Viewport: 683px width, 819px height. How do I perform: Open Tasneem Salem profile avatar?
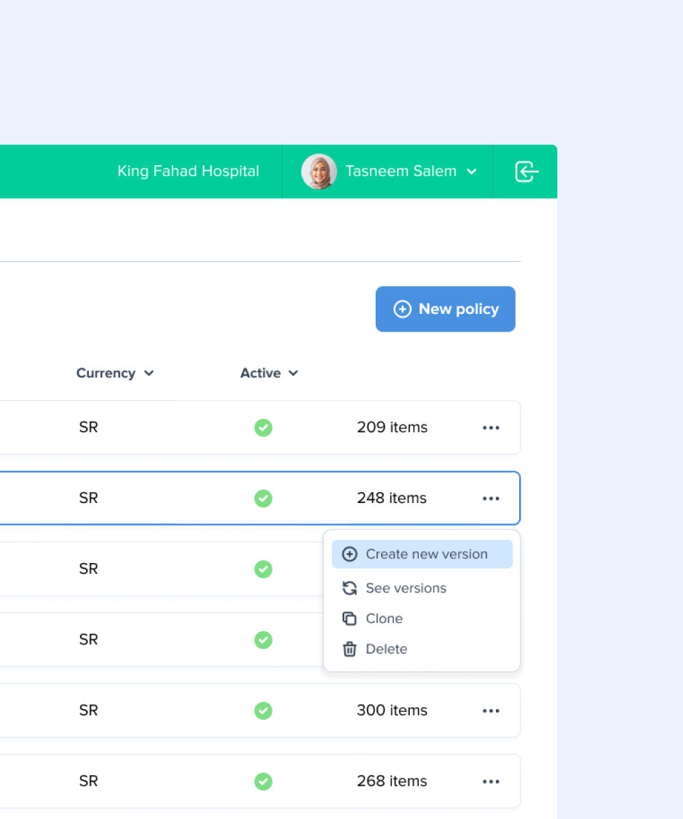tap(319, 171)
